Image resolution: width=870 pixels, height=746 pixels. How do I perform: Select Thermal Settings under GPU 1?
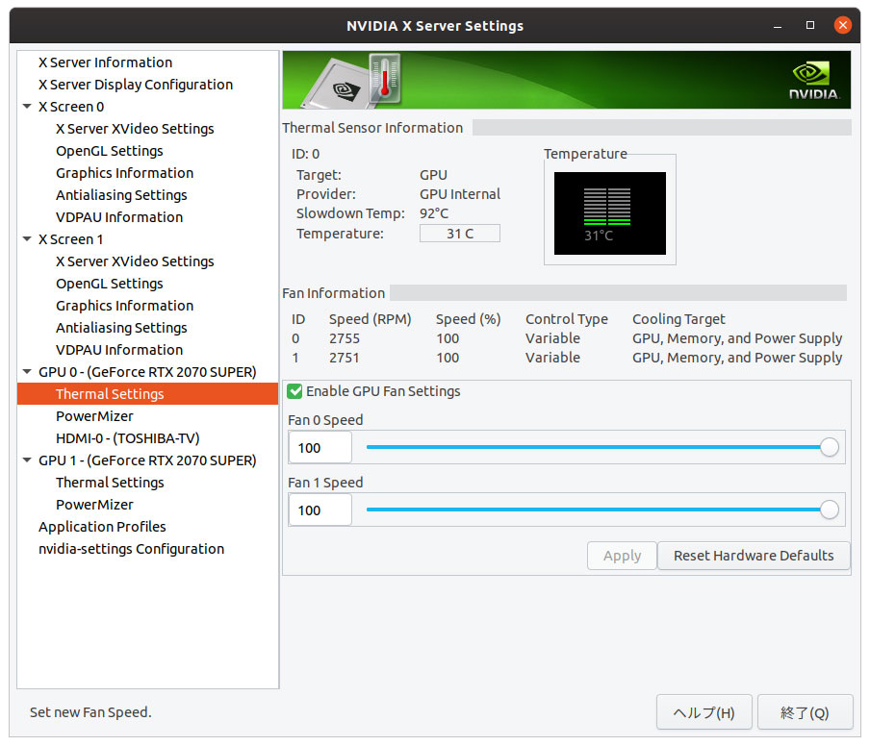click(x=110, y=483)
